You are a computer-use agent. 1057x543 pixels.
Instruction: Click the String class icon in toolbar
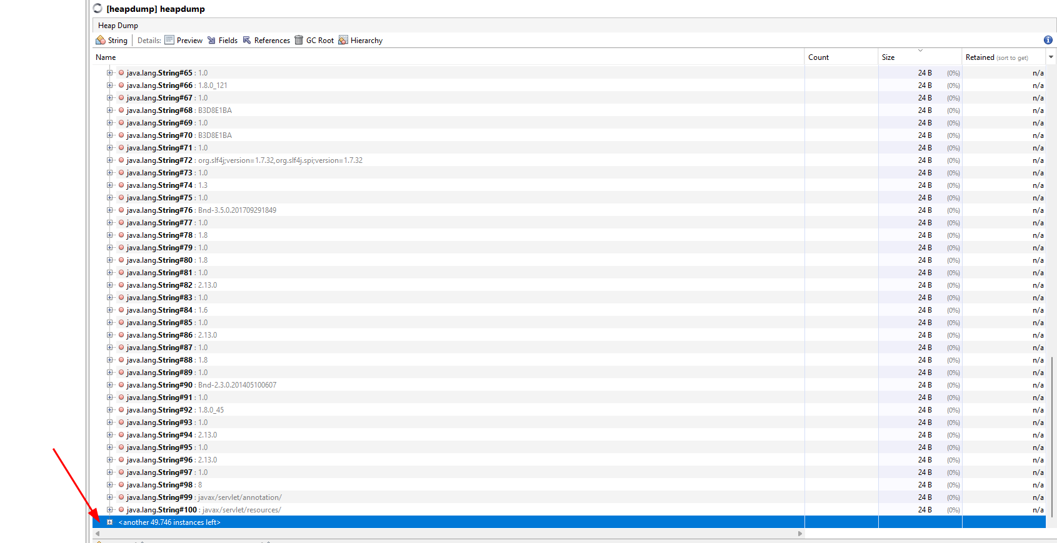[x=101, y=41]
